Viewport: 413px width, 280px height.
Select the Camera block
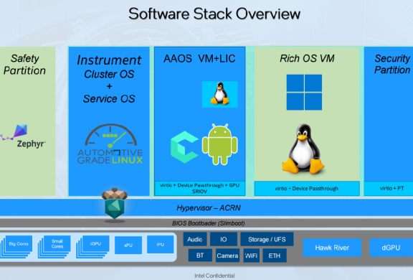[x=227, y=256]
